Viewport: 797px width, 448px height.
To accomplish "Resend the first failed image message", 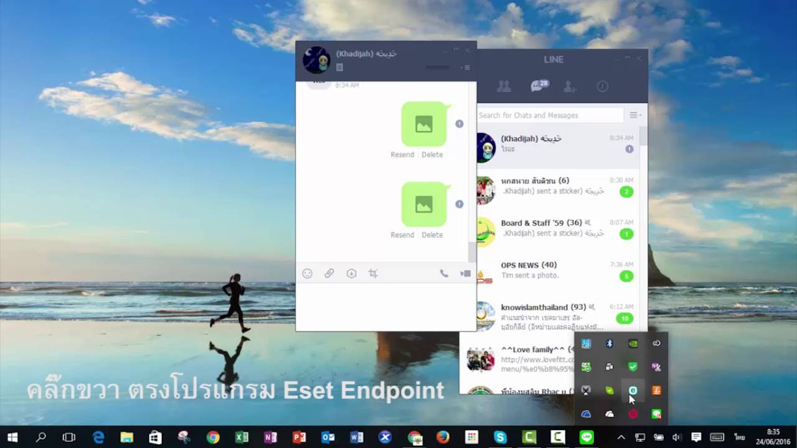I will click(402, 154).
